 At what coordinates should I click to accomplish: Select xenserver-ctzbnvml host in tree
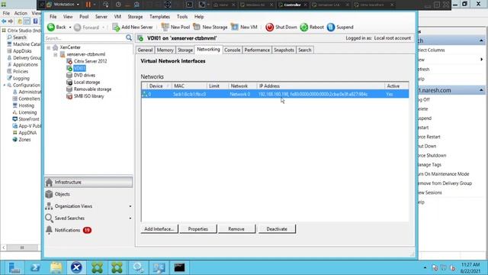tap(86, 54)
